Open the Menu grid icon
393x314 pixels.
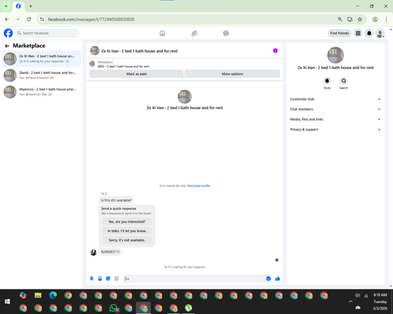pyautogui.click(x=358, y=33)
